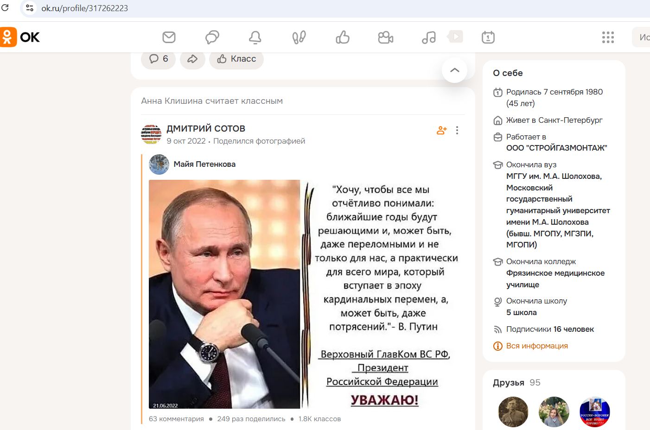The image size is (650, 430).
Task: Open the messages envelope icon
Action: (x=169, y=37)
